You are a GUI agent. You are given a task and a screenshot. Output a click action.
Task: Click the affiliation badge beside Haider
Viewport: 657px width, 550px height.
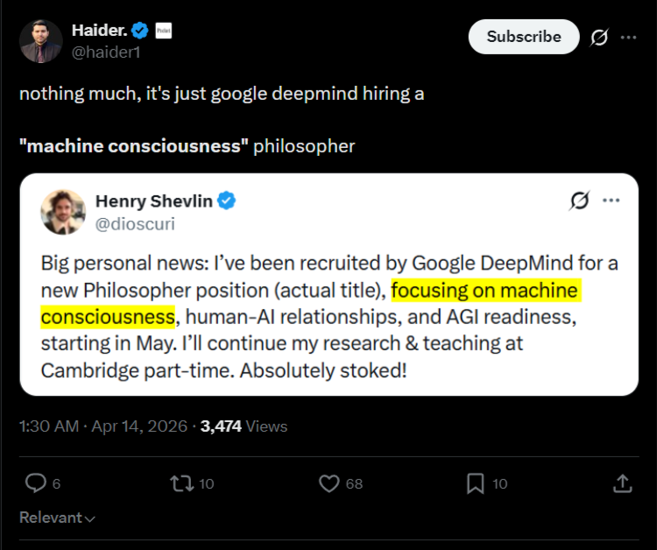[163, 31]
